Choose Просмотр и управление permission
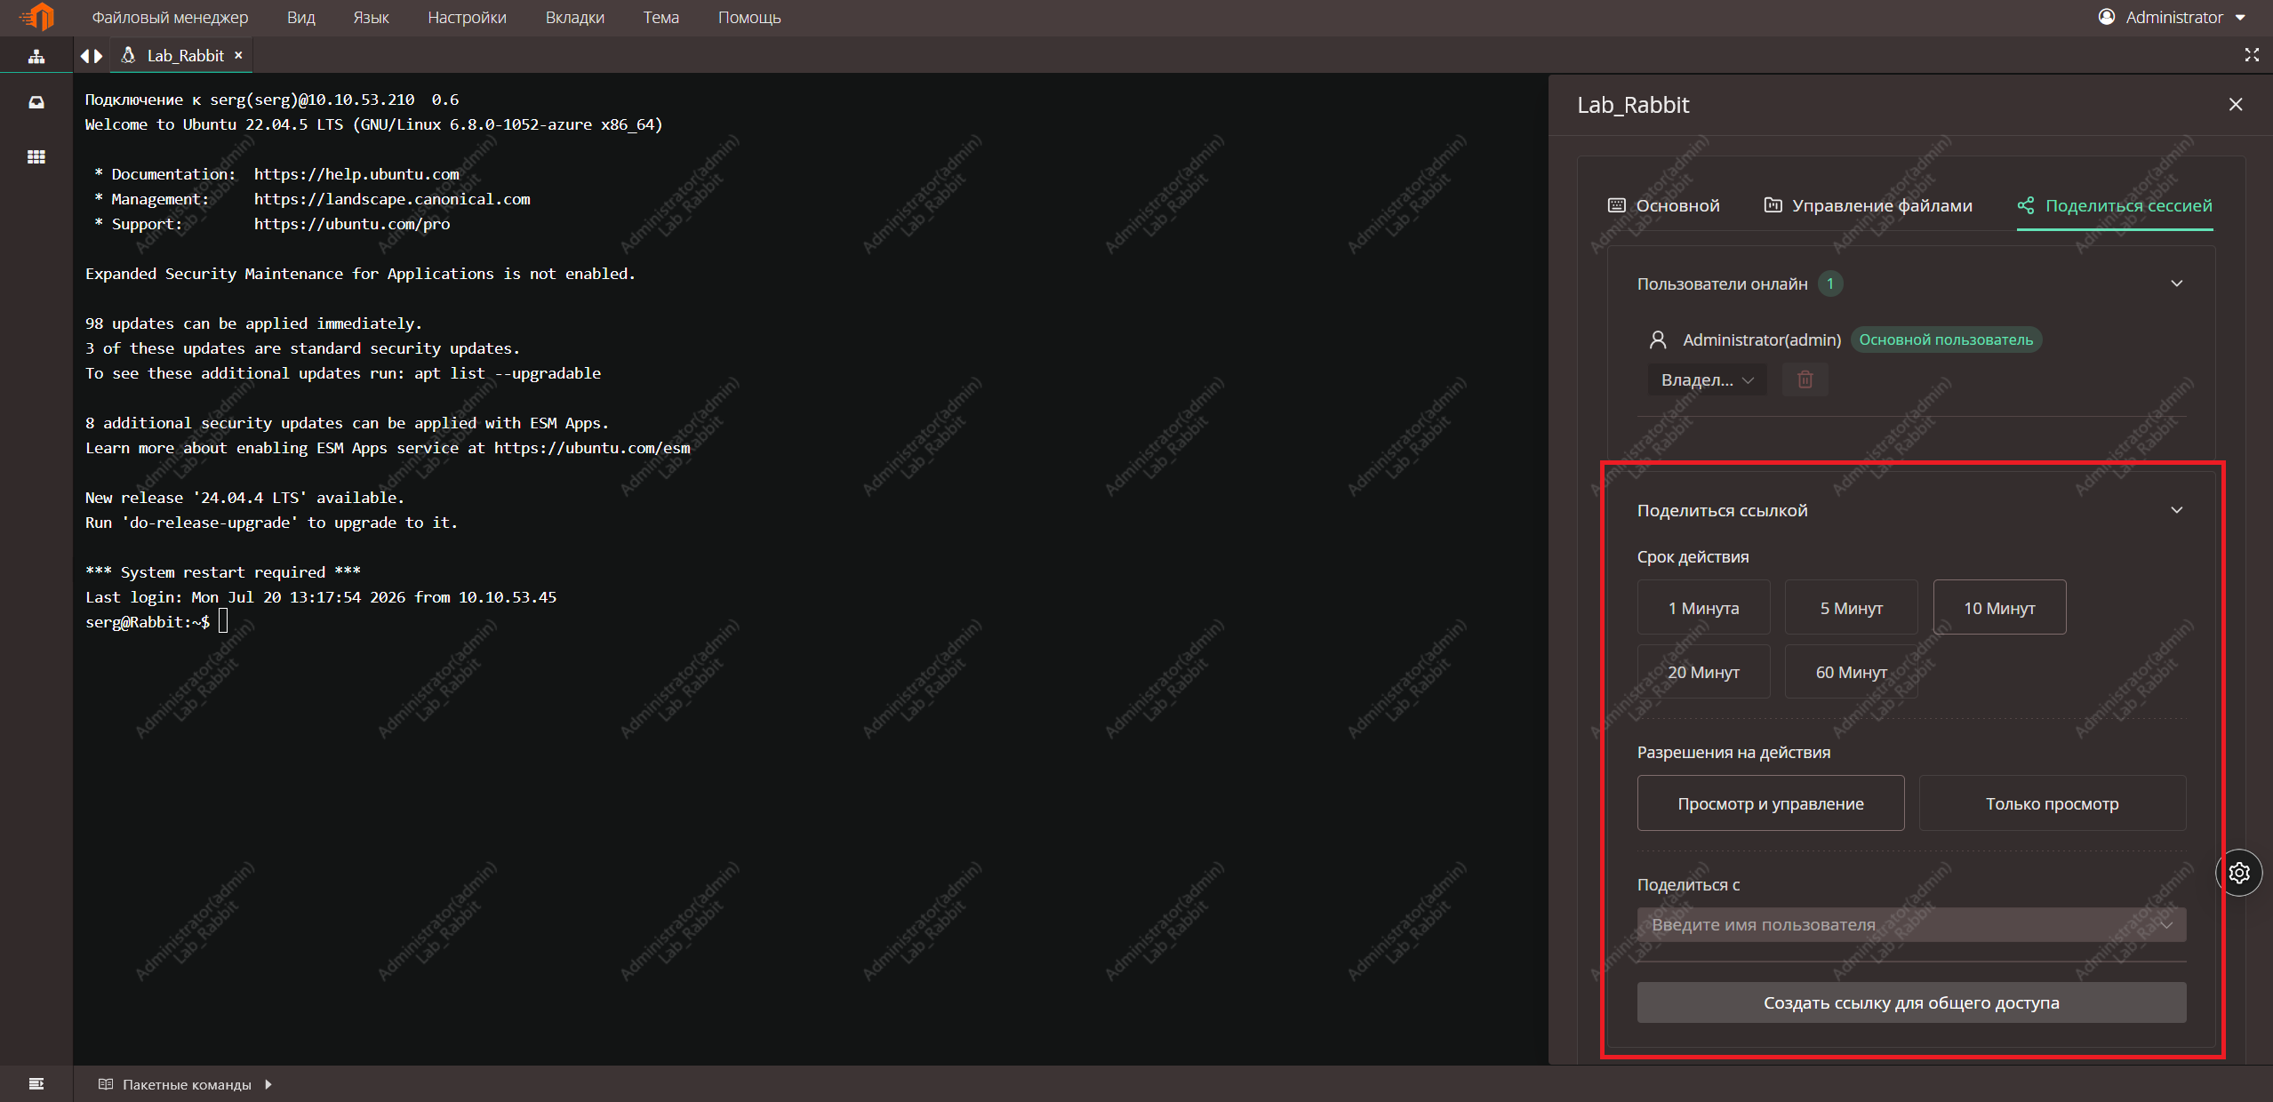Screen dimensions: 2273x1102 pos(1771,803)
